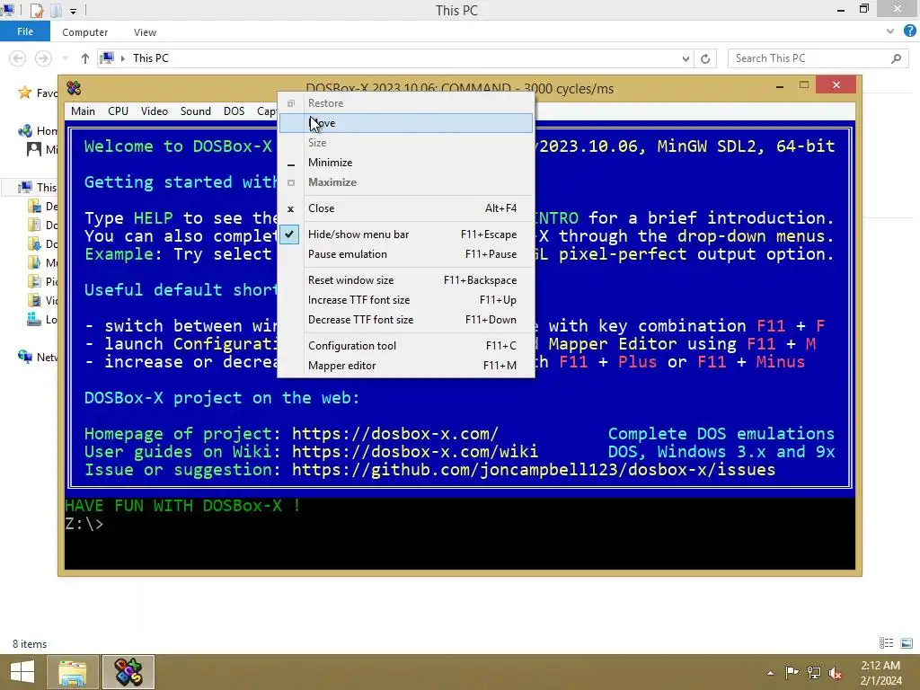The height and width of the screenshot is (690, 920).
Task: Select Move in the system menu
Action: coord(406,122)
